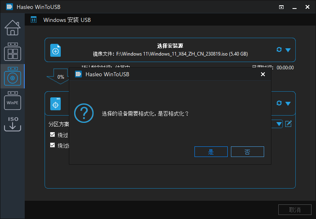Viewport: 316px width, 219px height.
Task: Click the 取消 cancel button
Action: 295,210
